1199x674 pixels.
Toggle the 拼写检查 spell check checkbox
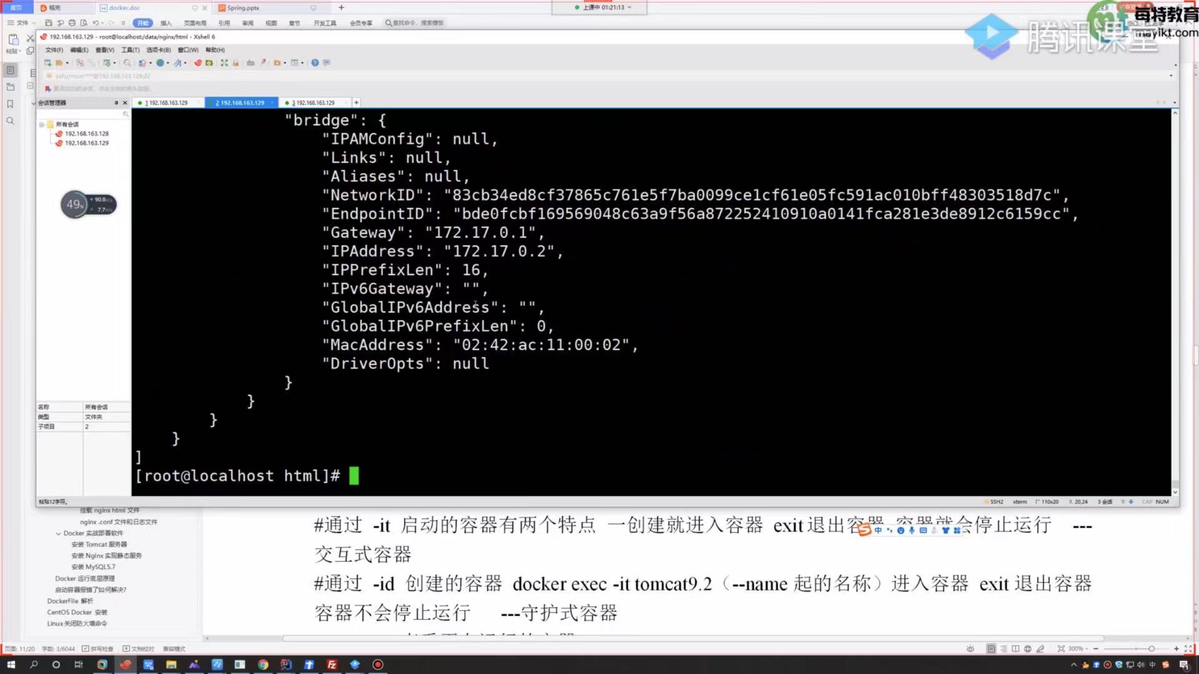[98, 648]
